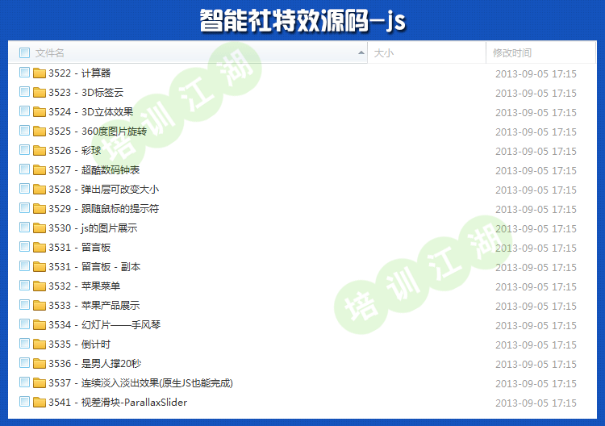605x426 pixels.
Task: Click the modified date of 3541 - 视差滑块-ParallaxSlider
Action: (536, 403)
